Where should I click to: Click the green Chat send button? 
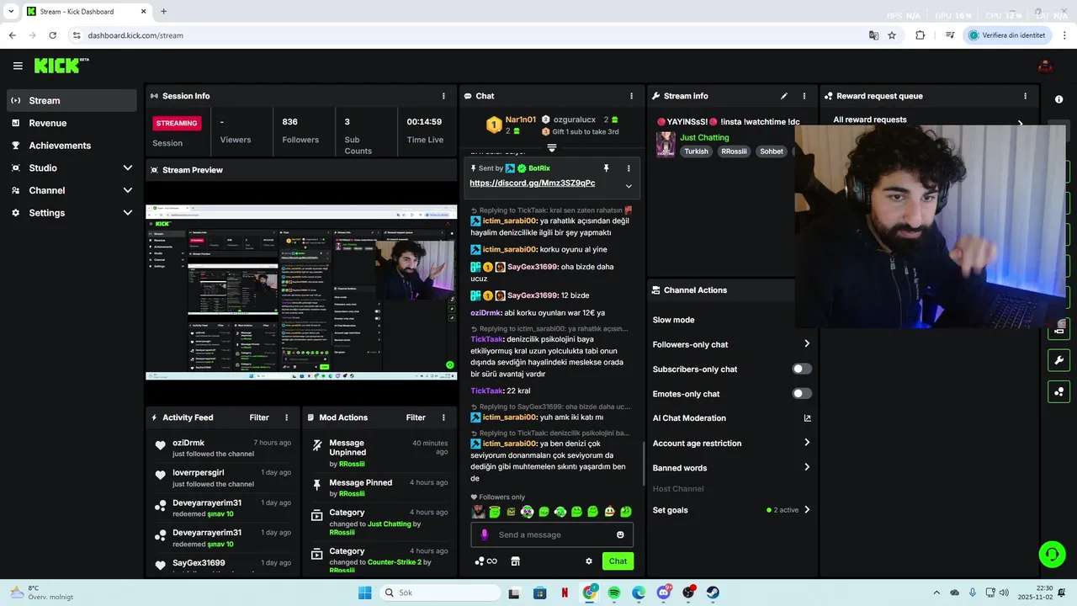[618, 561]
